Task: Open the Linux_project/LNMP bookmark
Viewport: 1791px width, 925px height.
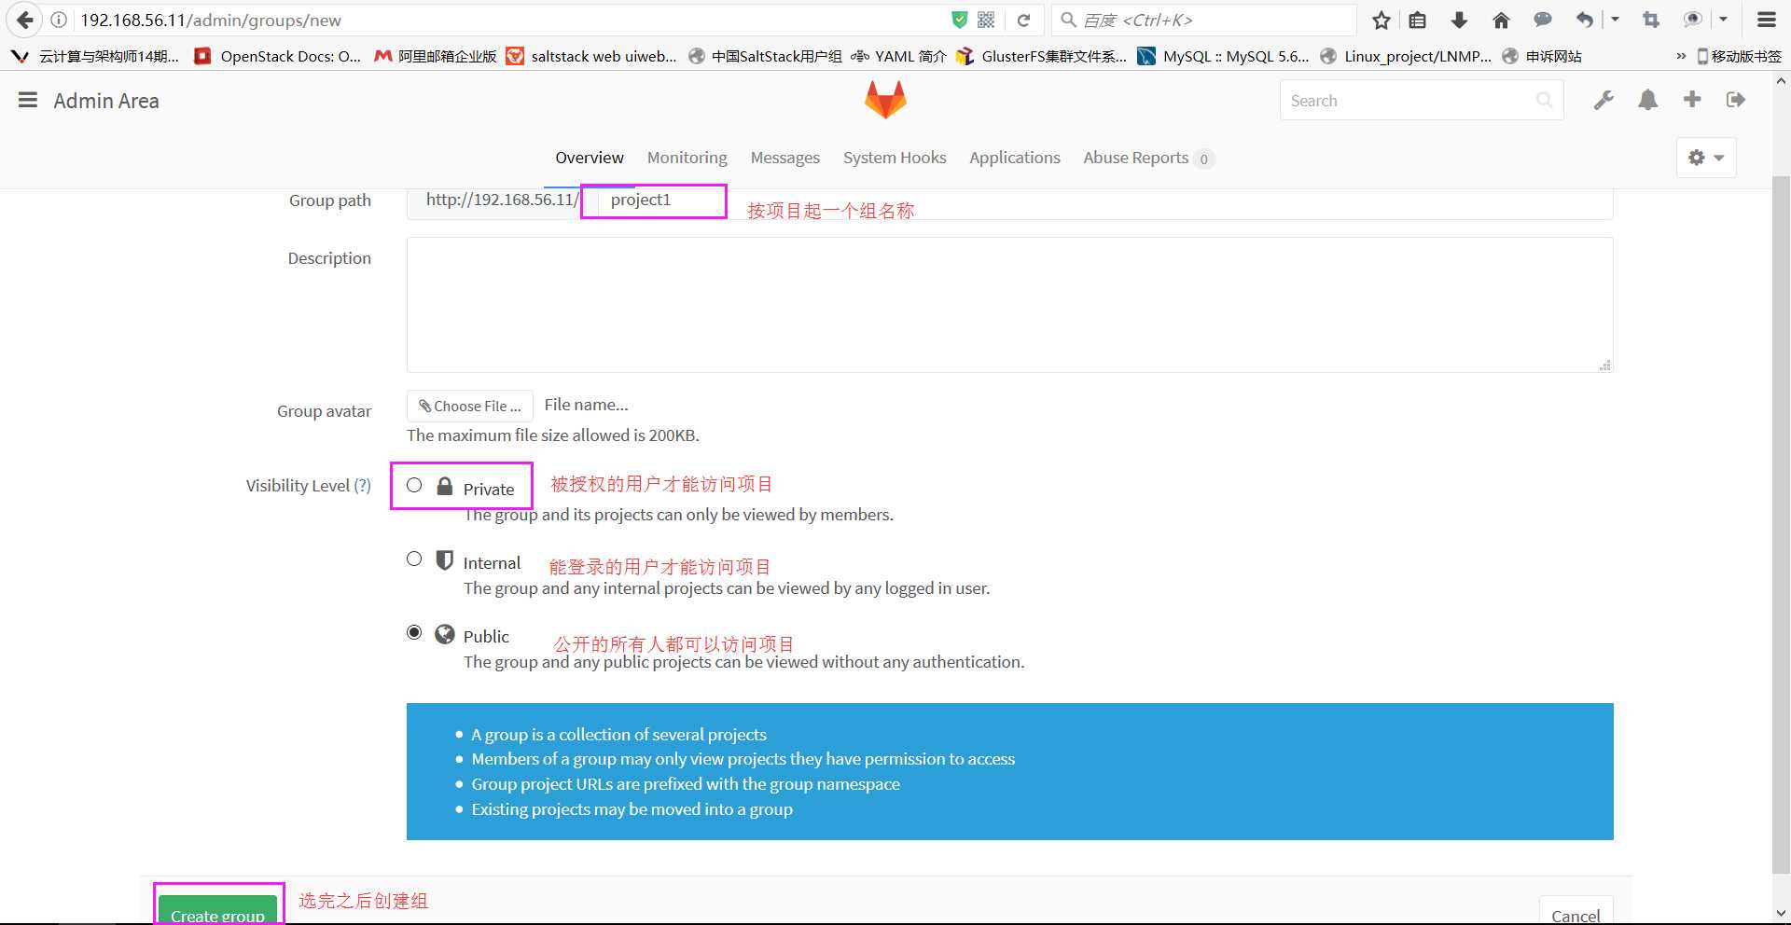Action: [x=1405, y=56]
